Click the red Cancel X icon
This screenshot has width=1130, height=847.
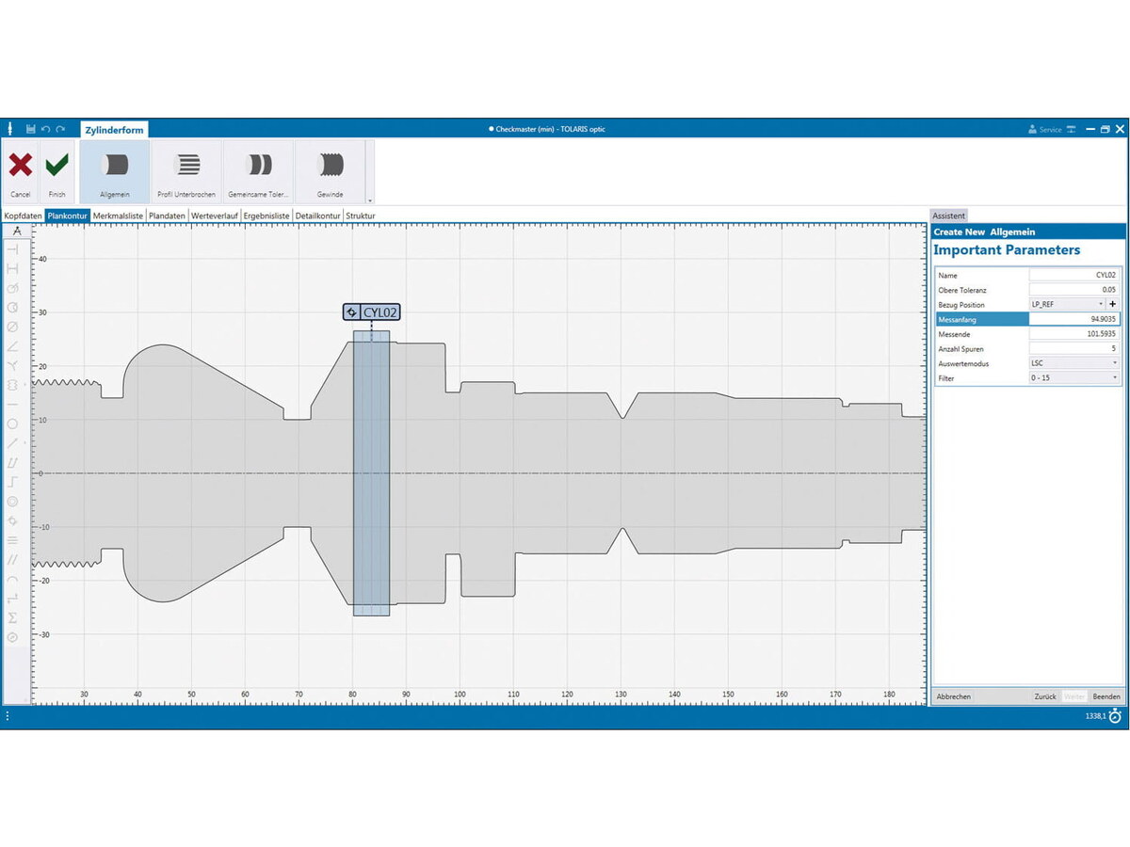pyautogui.click(x=21, y=167)
